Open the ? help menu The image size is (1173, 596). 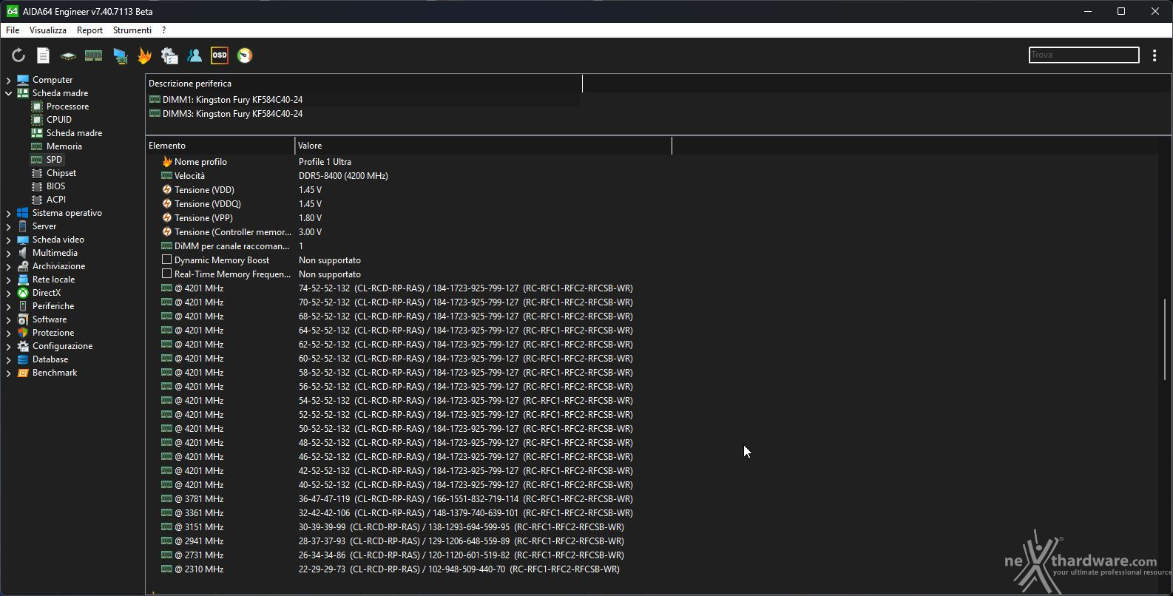(x=163, y=30)
